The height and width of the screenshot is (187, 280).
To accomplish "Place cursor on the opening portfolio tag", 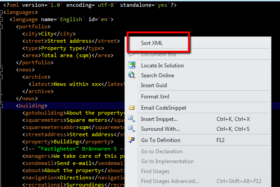I will click(x=32, y=27).
